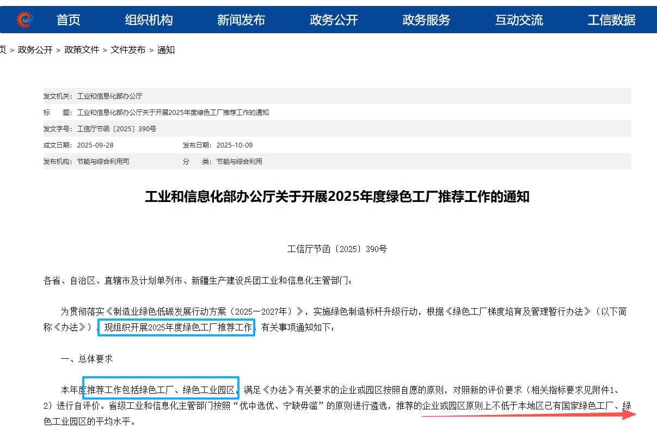Image resolution: width=657 pixels, height=429 pixels.
Task: Click the 发布机构 节能与综合利用司 value
Action: (x=103, y=162)
